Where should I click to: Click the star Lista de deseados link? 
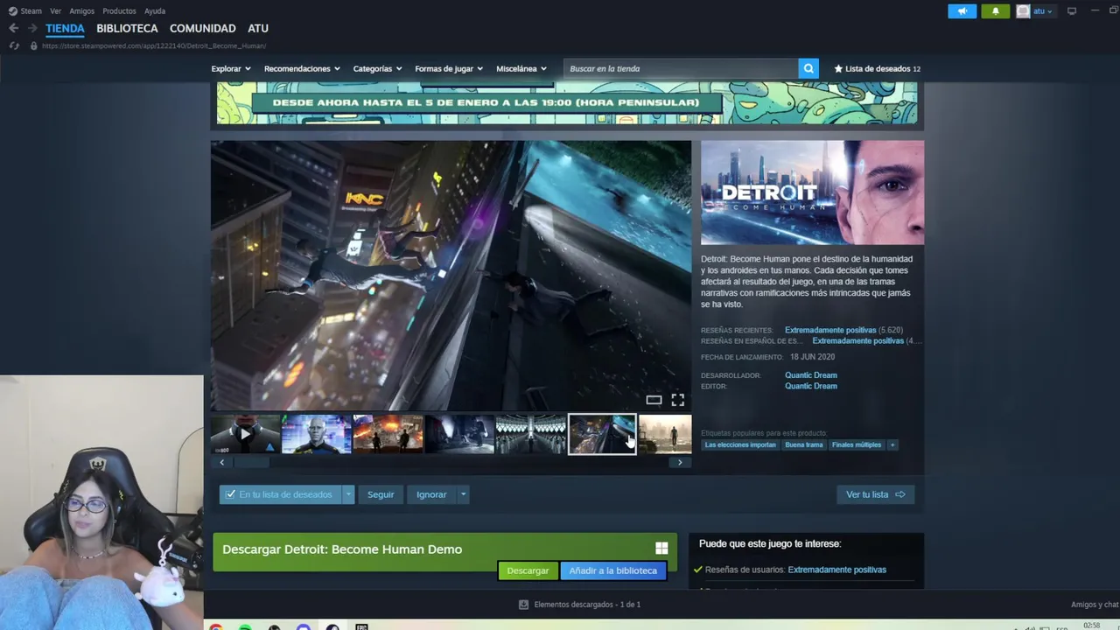pos(877,68)
